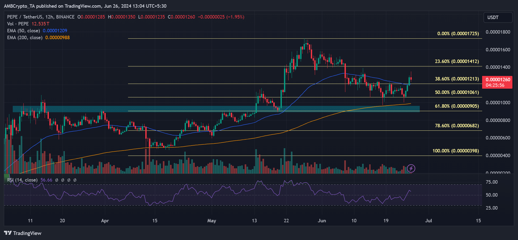Click the Vol · PEPE indicator label
Screen dimensions: 518x240
pyautogui.click(x=18, y=24)
